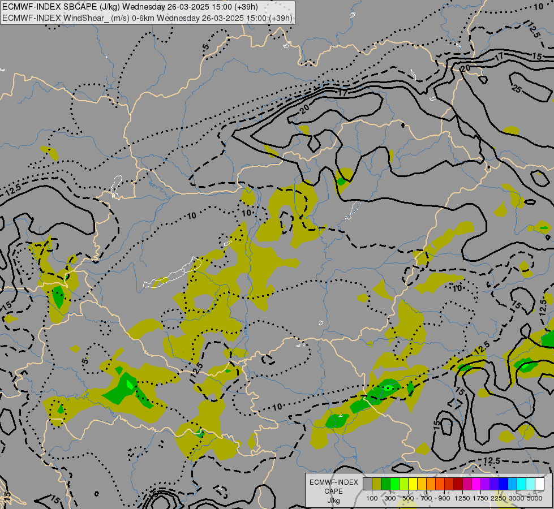Click the 'ECMWF-INDEX' legend title text
This screenshot has width=554, height=509.
tap(333, 482)
